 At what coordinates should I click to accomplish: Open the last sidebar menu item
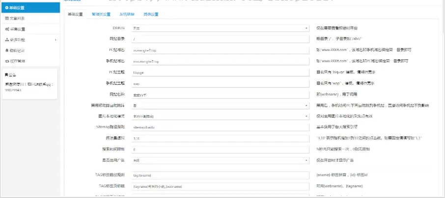tap(30, 61)
